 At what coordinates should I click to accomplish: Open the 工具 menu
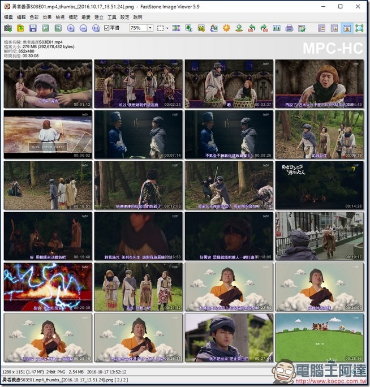coord(112,17)
